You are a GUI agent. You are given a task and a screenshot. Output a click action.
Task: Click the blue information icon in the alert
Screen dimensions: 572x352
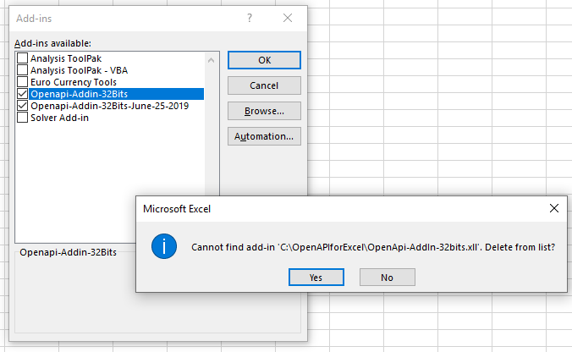click(163, 247)
